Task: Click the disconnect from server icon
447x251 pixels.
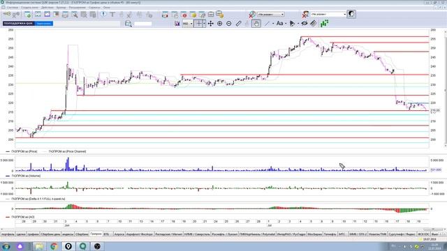Action: click(16, 14)
